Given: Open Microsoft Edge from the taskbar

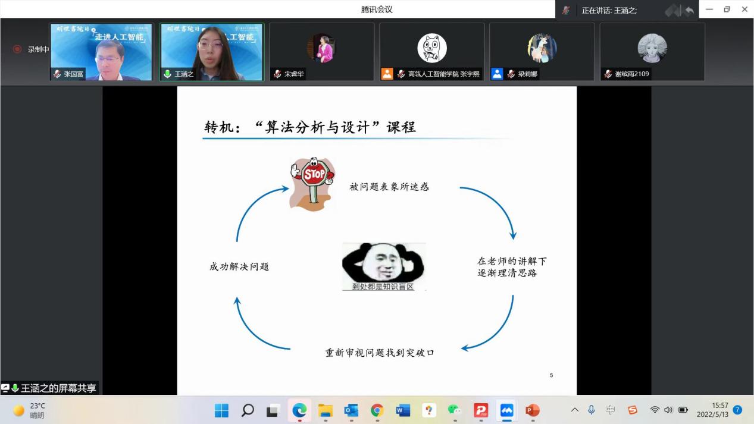Looking at the screenshot, I should pos(299,410).
